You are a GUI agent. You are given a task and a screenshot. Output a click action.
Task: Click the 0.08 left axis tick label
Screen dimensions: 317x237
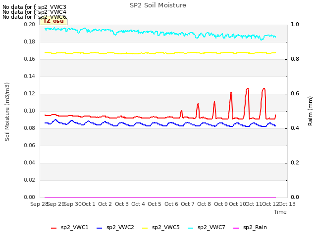(x=30, y=128)
